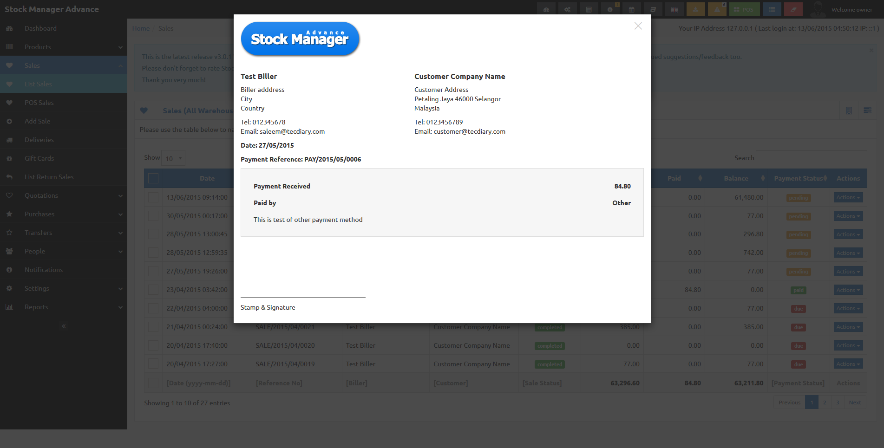The width and height of the screenshot is (884, 448).
Task: Toggle the select-all checkbox in table header
Action: [x=153, y=178]
